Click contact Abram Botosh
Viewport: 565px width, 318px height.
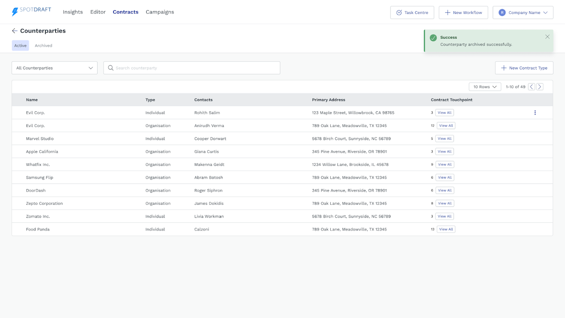pos(208,177)
